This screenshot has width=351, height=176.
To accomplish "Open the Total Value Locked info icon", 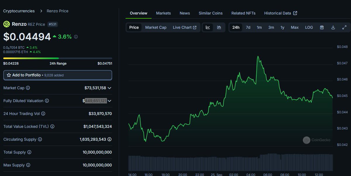I will click(52, 127).
